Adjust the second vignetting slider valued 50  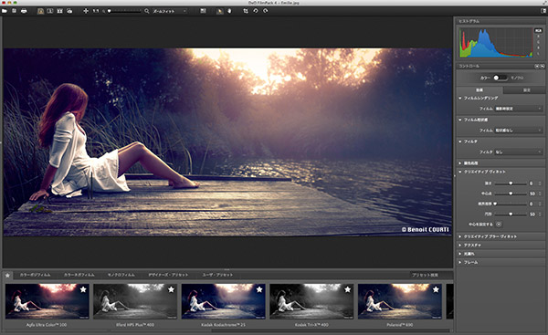(511, 194)
